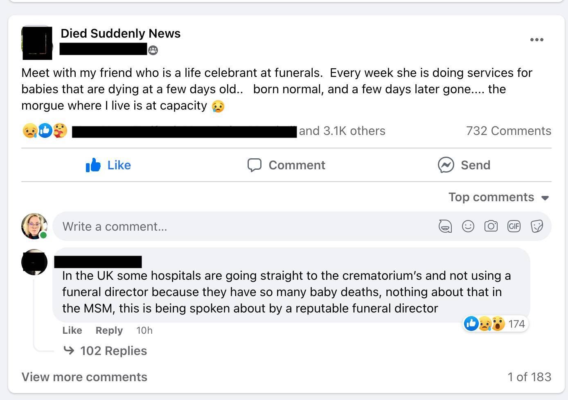The image size is (568, 400).
Task: Open the Died Suddenly News group page
Action: point(120,34)
